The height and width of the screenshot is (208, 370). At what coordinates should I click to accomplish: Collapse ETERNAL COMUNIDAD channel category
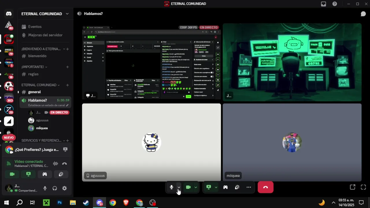point(40,85)
